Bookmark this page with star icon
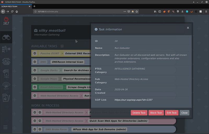209x134 pixels. click(137, 11)
